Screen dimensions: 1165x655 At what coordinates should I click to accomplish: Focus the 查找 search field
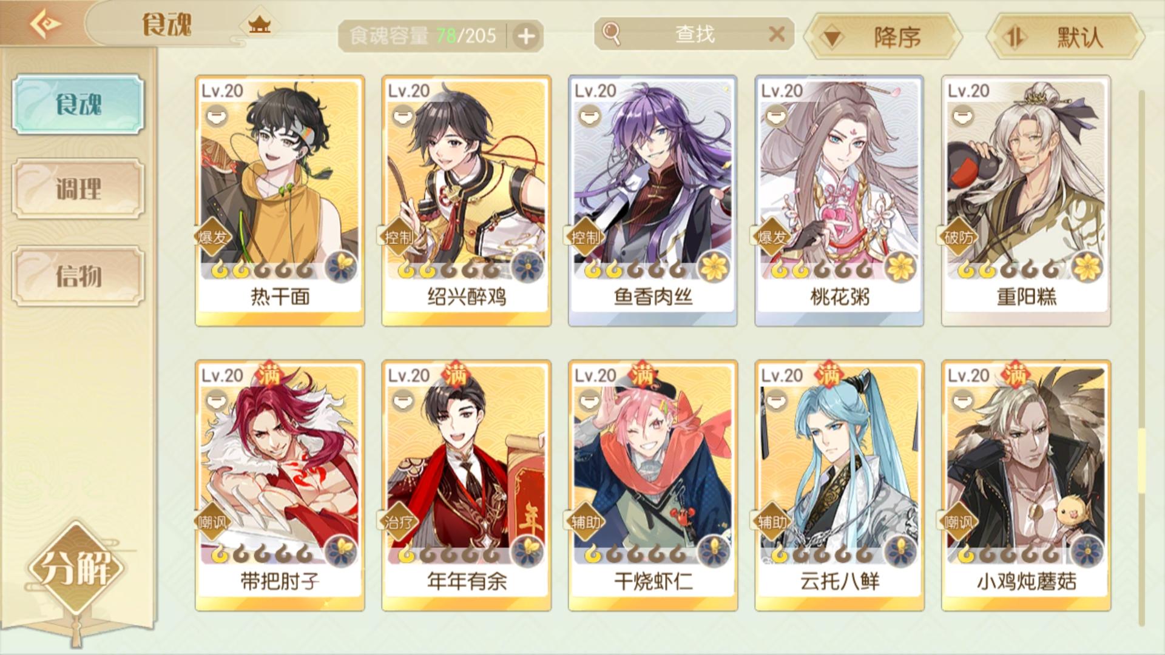[694, 34]
